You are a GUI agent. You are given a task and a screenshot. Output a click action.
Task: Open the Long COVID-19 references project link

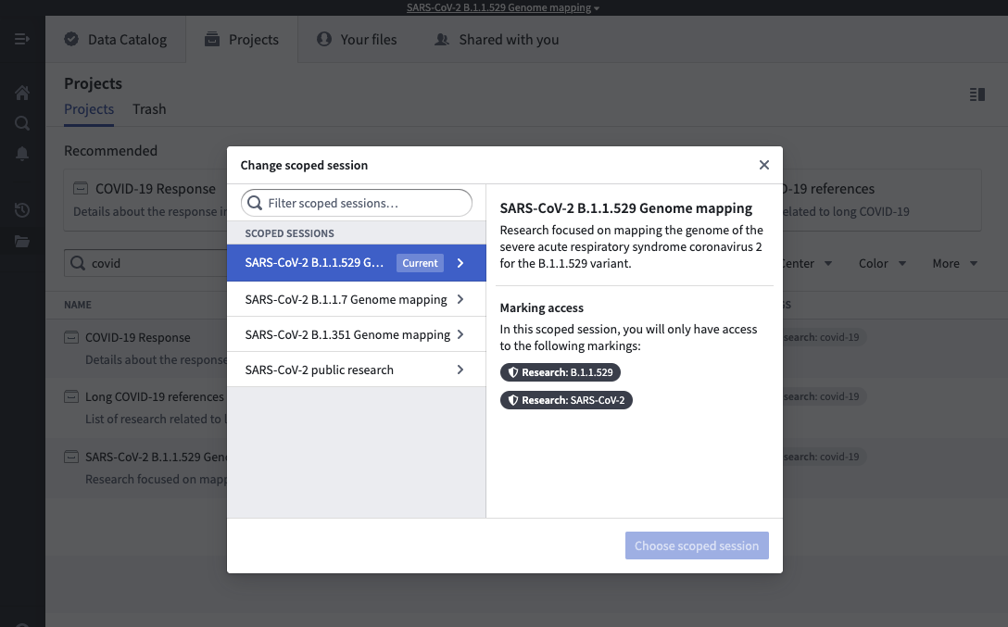click(x=155, y=396)
